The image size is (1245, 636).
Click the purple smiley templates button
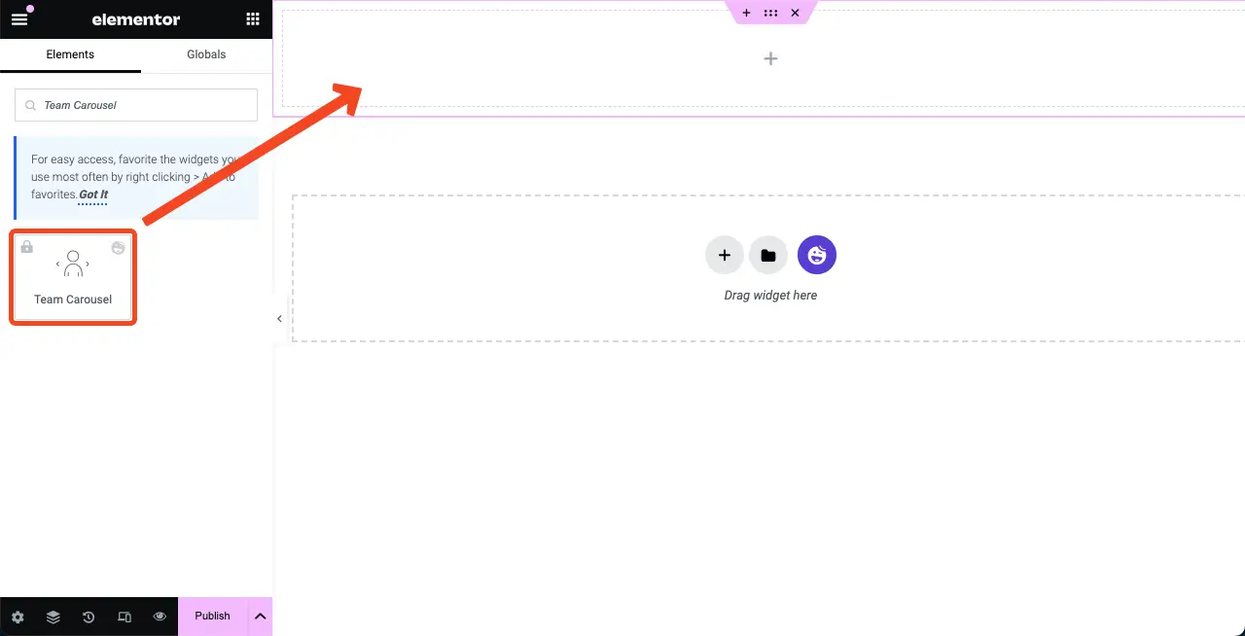tap(817, 255)
